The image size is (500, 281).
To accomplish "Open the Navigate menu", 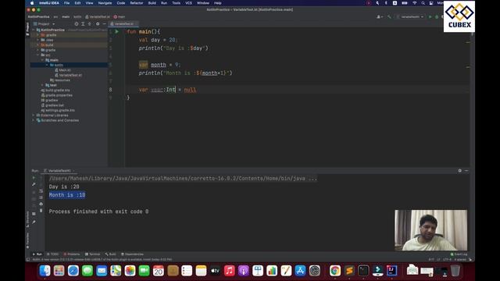I will point(105,3).
